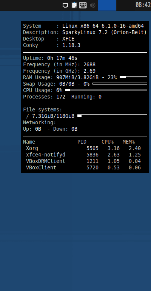
Task: Click the root filesystem usage bar
Action: coord(112,116)
